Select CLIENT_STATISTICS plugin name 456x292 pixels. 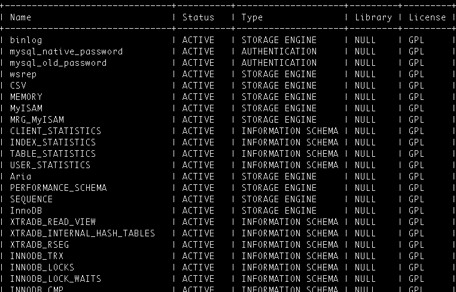pos(56,131)
